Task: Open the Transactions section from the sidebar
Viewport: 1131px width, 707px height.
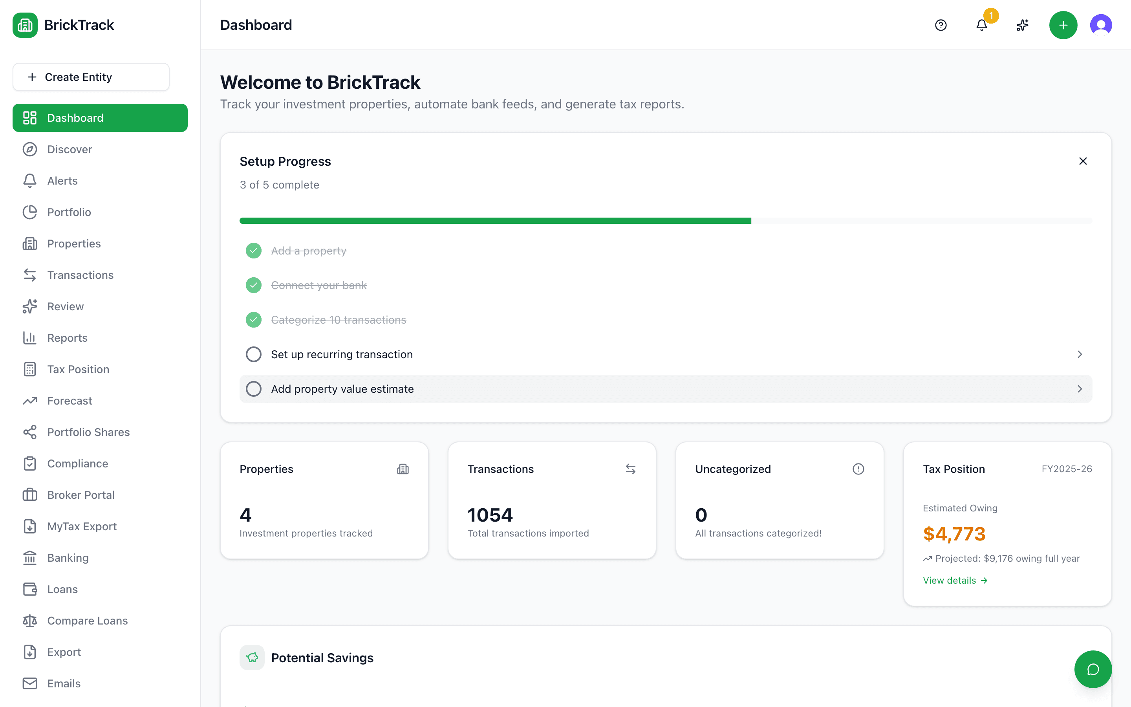Action: (x=80, y=275)
